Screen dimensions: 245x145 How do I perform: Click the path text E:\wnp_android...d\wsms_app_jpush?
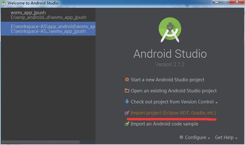(x=49, y=17)
